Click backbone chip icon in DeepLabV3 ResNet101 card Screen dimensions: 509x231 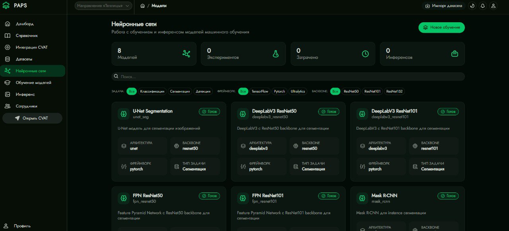(415, 146)
